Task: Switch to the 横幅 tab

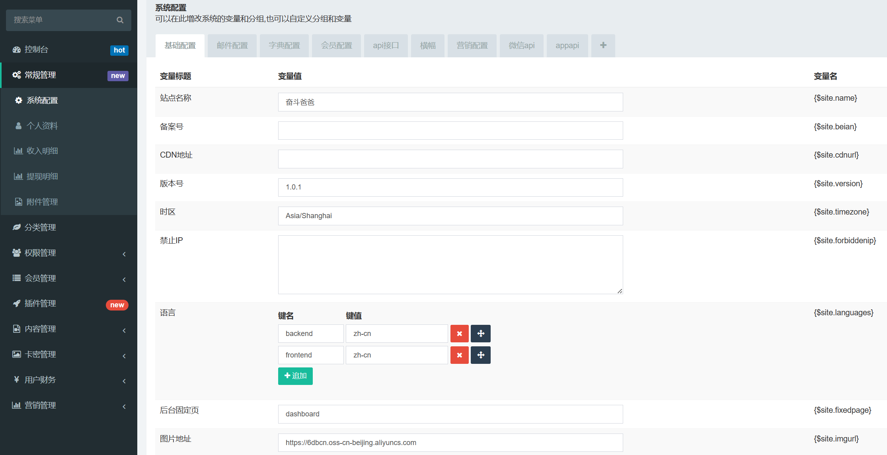Action: [428, 46]
